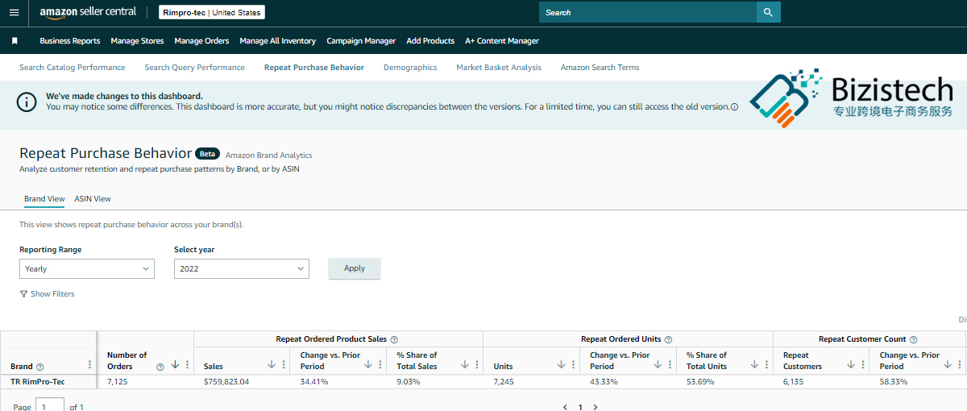Sort by Repeat Customers arrow

[852, 365]
